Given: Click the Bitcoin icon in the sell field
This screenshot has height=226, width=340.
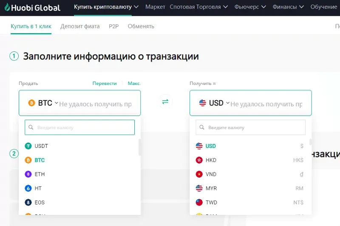Looking at the screenshot, I should coord(31,103).
